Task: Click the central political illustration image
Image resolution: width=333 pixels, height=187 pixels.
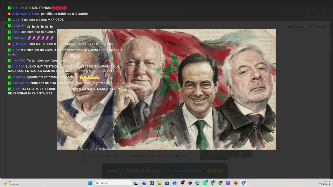Action: [166, 89]
